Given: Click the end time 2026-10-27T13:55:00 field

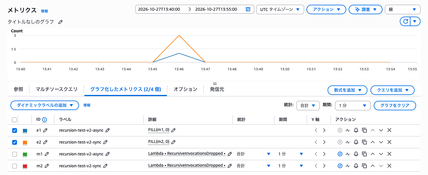Looking at the screenshot, I should click(x=216, y=9).
